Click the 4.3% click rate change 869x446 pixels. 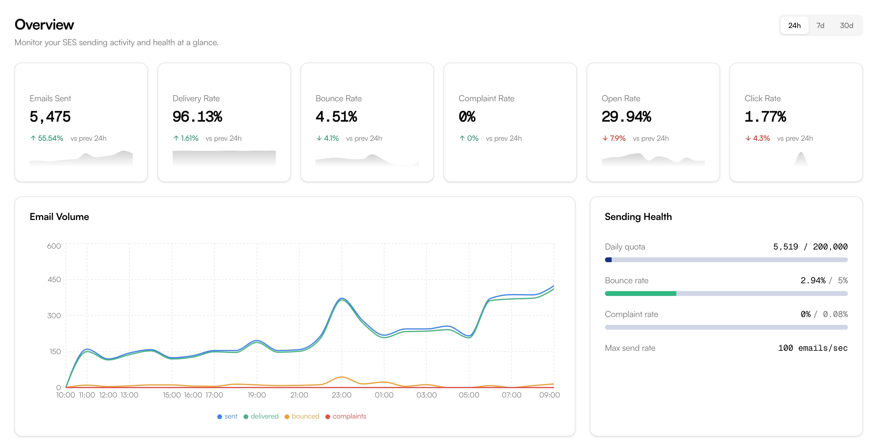(x=758, y=138)
